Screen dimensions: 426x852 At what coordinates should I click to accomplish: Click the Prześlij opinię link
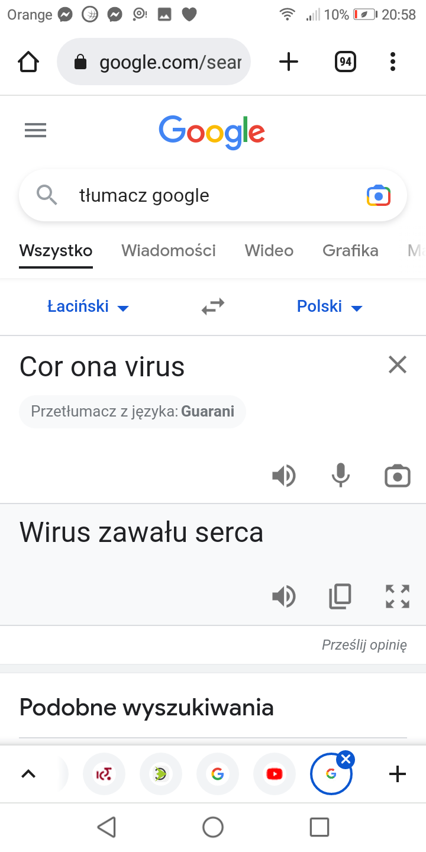(364, 645)
